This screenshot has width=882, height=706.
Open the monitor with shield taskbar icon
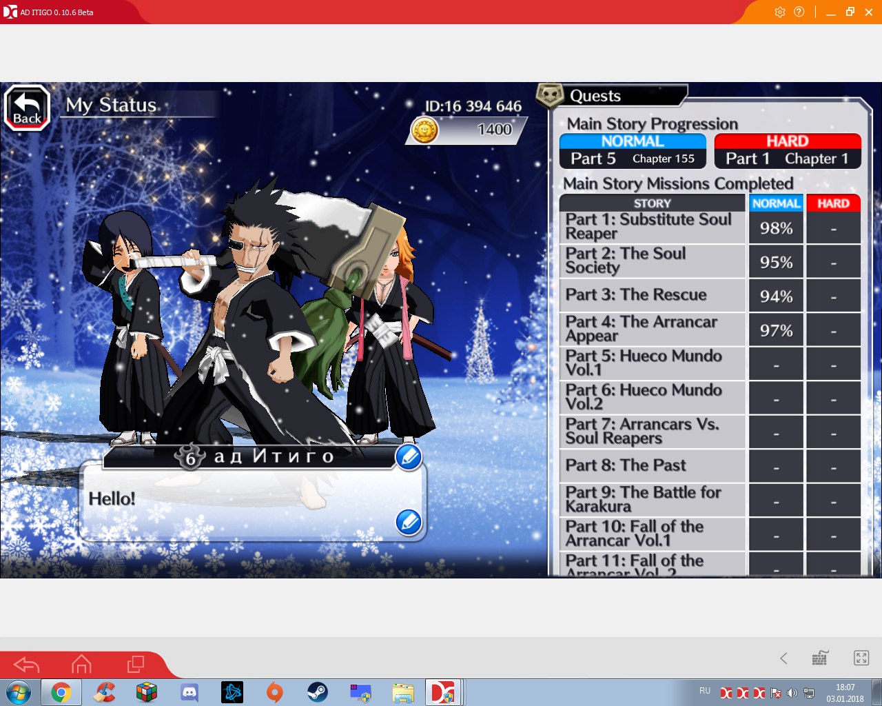[360, 692]
